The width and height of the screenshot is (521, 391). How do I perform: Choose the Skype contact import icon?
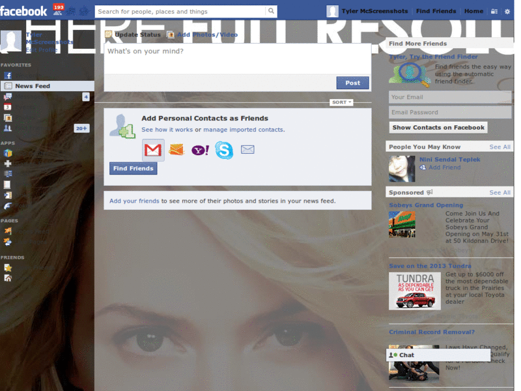pos(224,150)
